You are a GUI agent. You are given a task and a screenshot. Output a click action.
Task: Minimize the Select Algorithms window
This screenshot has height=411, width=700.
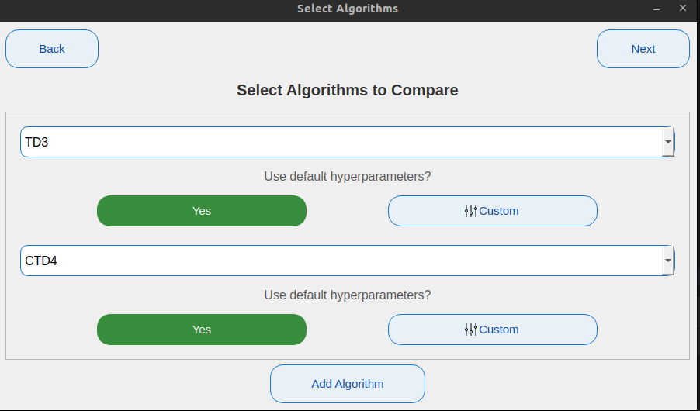(657, 9)
